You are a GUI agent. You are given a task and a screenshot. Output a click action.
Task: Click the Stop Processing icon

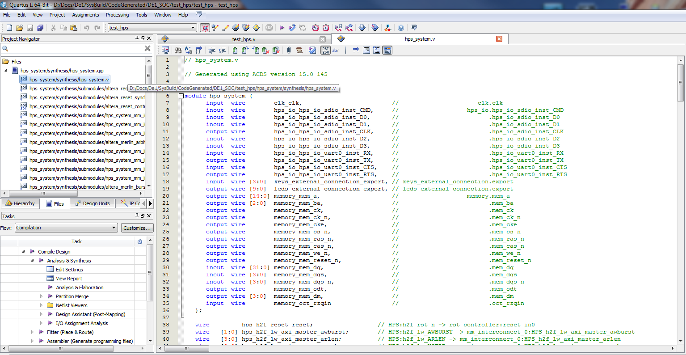[x=269, y=28]
